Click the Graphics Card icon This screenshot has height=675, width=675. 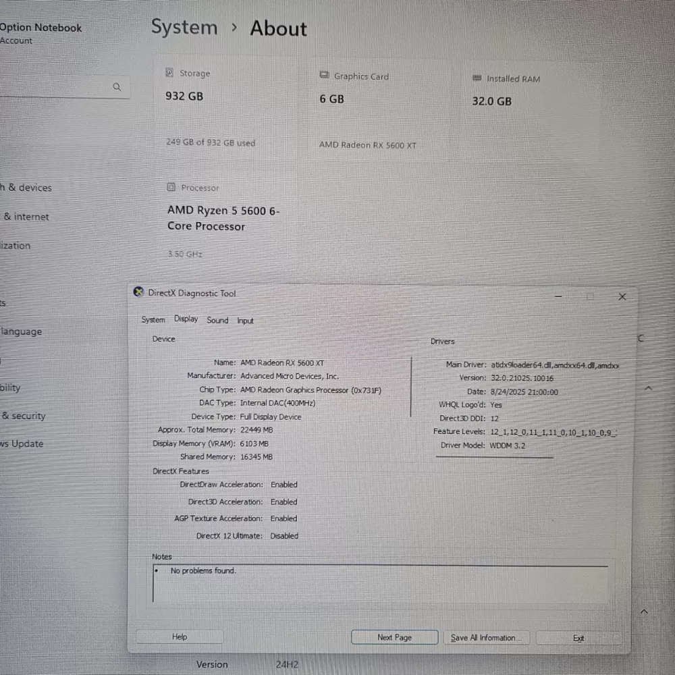pyautogui.click(x=324, y=76)
